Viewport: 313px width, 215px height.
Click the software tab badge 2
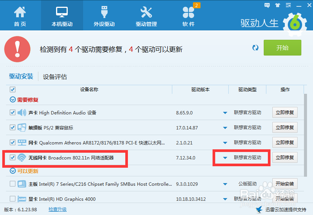tap(196, 5)
